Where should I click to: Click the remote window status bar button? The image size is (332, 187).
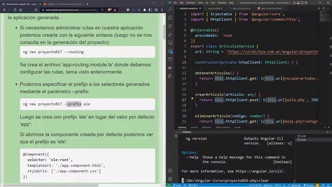pyautogui.click(x=169, y=185)
